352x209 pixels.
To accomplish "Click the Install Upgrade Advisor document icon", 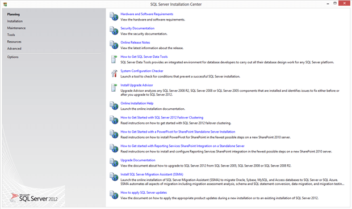I will (x=114, y=88).
